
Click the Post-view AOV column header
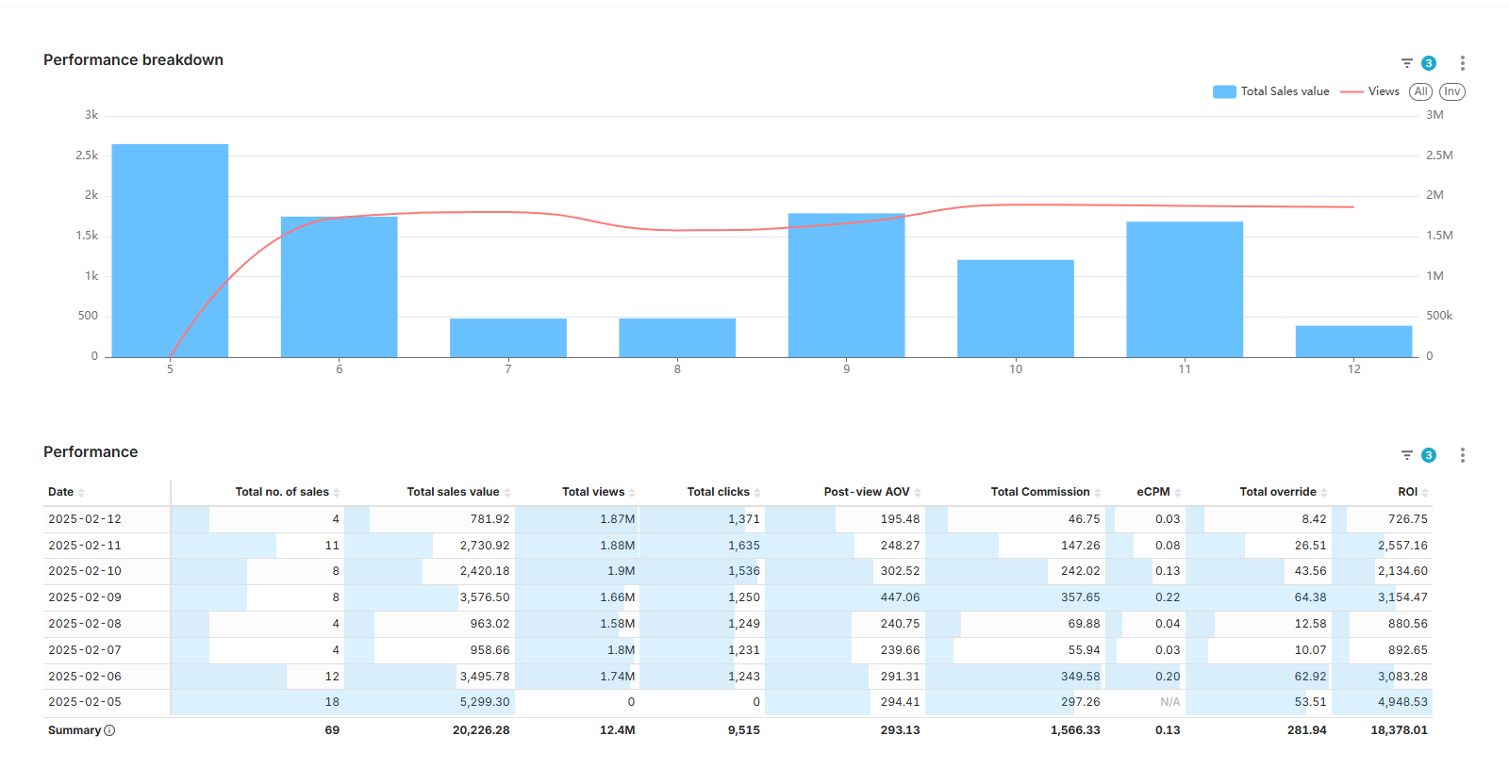[866, 492]
